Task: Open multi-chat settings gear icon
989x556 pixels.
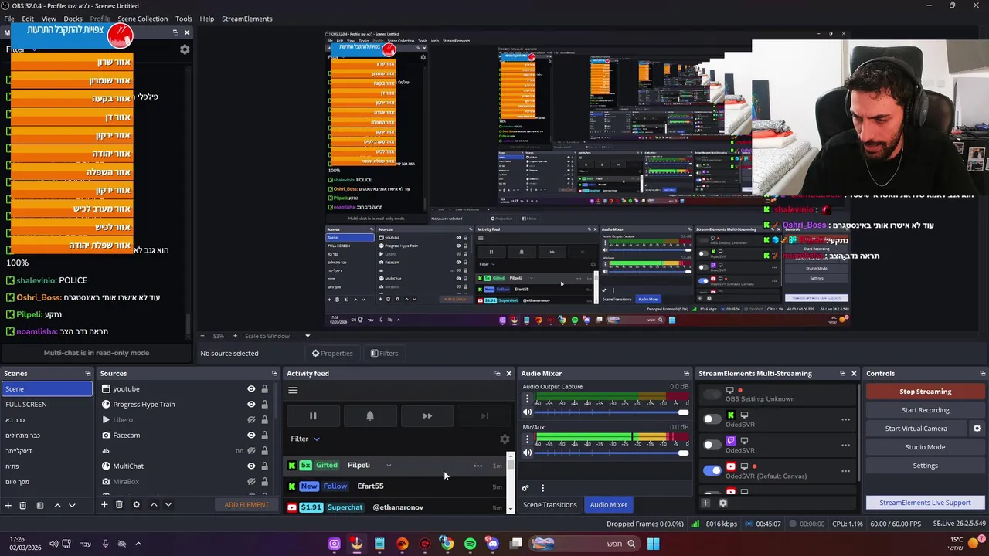Action: tap(185, 49)
